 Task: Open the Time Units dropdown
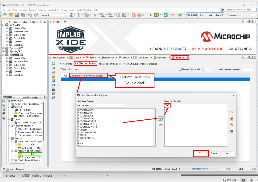80,69
